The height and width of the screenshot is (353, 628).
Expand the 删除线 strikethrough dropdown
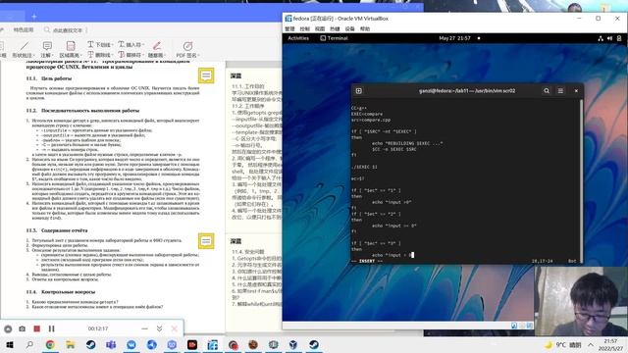point(112,55)
